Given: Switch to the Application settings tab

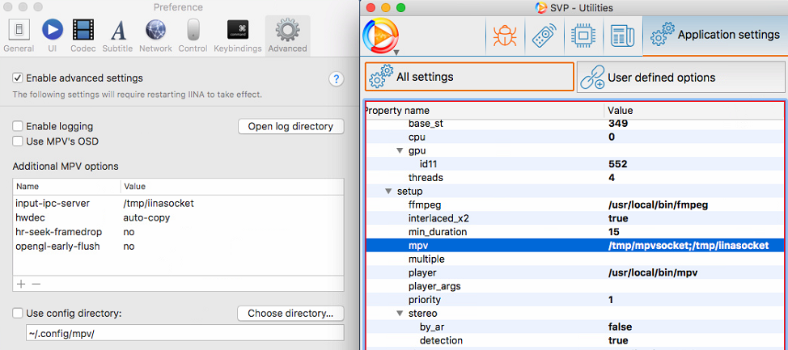Looking at the screenshot, I should 714,35.
